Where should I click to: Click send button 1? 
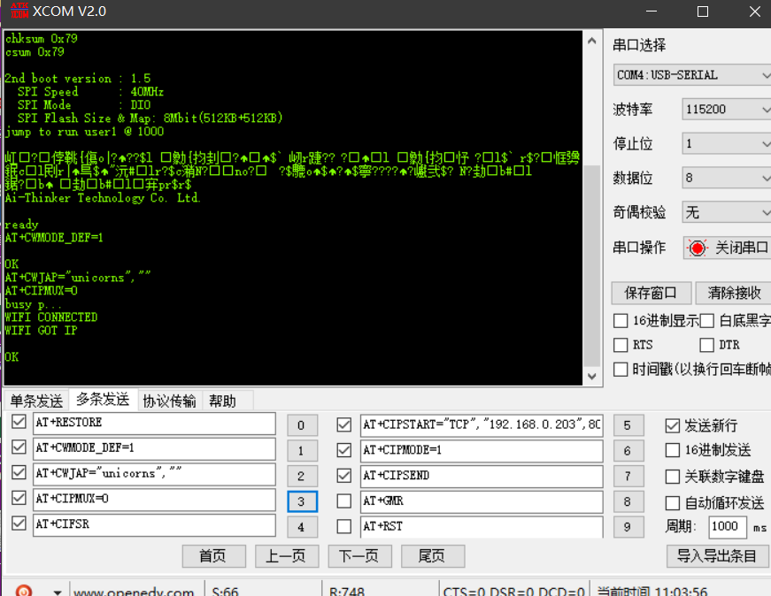[x=302, y=451]
